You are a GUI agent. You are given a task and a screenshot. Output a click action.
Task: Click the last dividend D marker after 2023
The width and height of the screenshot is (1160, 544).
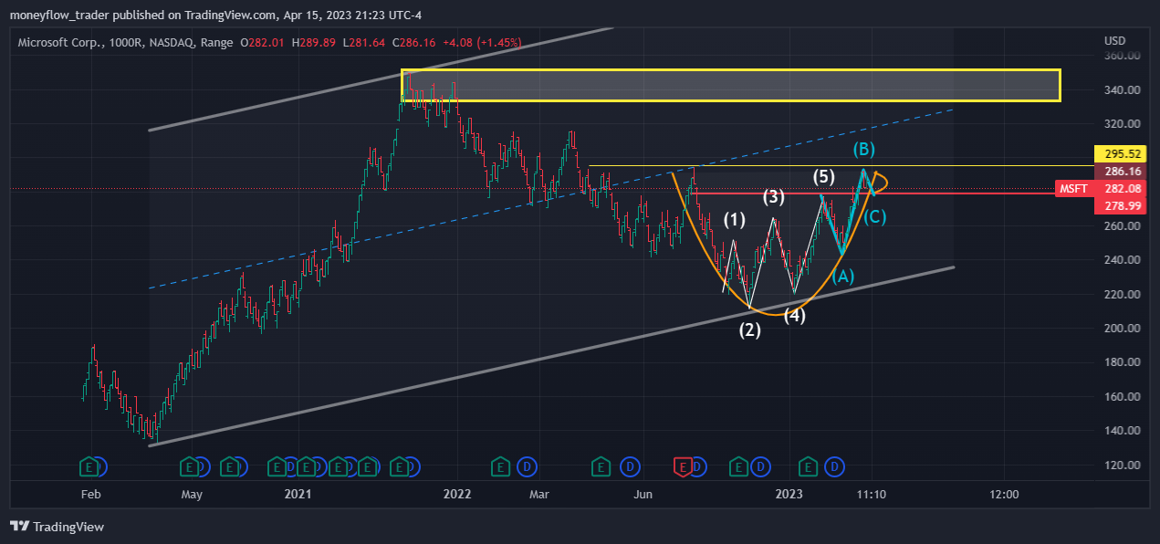[833, 467]
